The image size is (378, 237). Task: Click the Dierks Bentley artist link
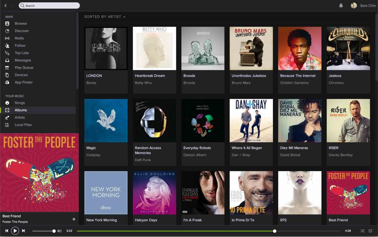point(341,155)
